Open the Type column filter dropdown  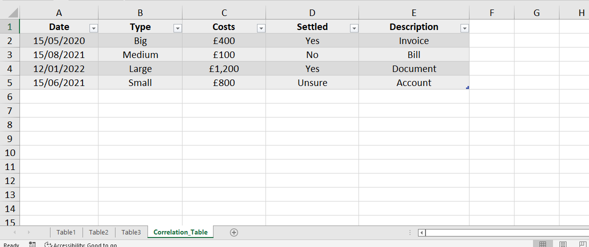click(177, 28)
